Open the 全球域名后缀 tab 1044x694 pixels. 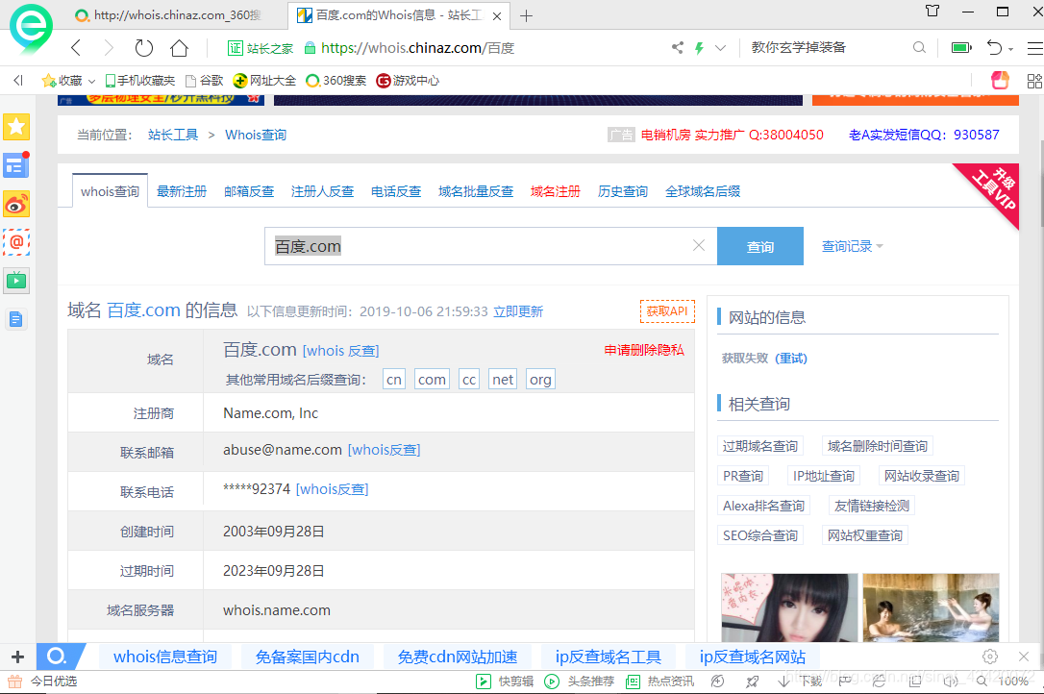703,191
